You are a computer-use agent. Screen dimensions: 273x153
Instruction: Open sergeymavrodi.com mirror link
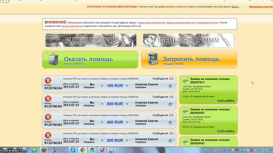(x=208, y=23)
